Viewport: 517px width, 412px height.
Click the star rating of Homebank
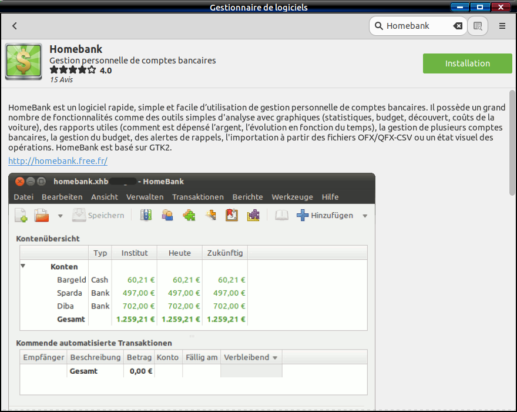pos(73,70)
